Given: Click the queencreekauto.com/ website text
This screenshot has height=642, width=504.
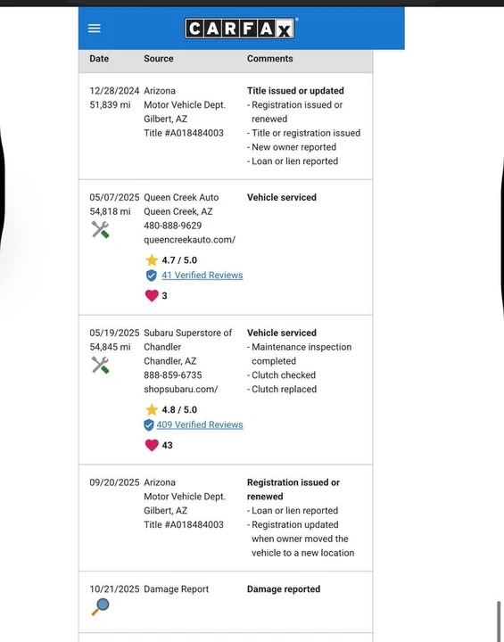Looking at the screenshot, I should point(189,240).
